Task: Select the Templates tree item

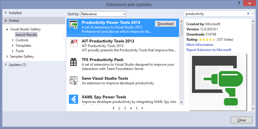Action: 23,46
